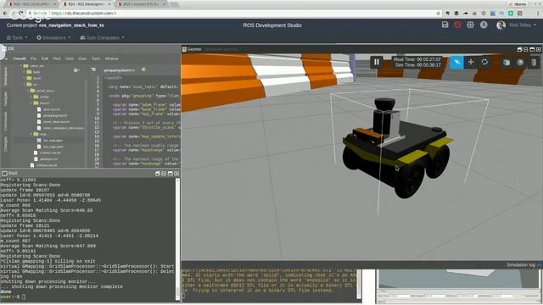Bookmark page with the star icon
The width and height of the screenshot is (543, 305).
pyautogui.click(x=439, y=14)
